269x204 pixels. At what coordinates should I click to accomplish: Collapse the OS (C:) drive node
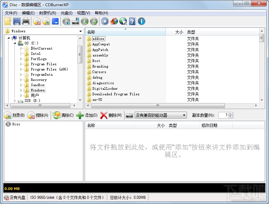pos(15,43)
